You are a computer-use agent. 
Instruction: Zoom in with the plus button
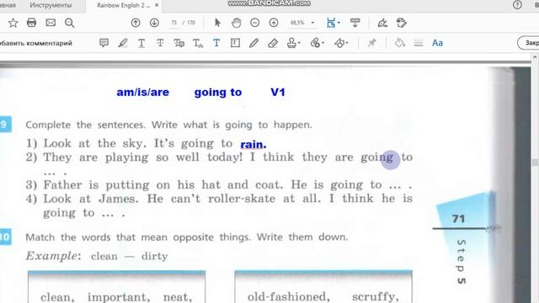(274, 23)
